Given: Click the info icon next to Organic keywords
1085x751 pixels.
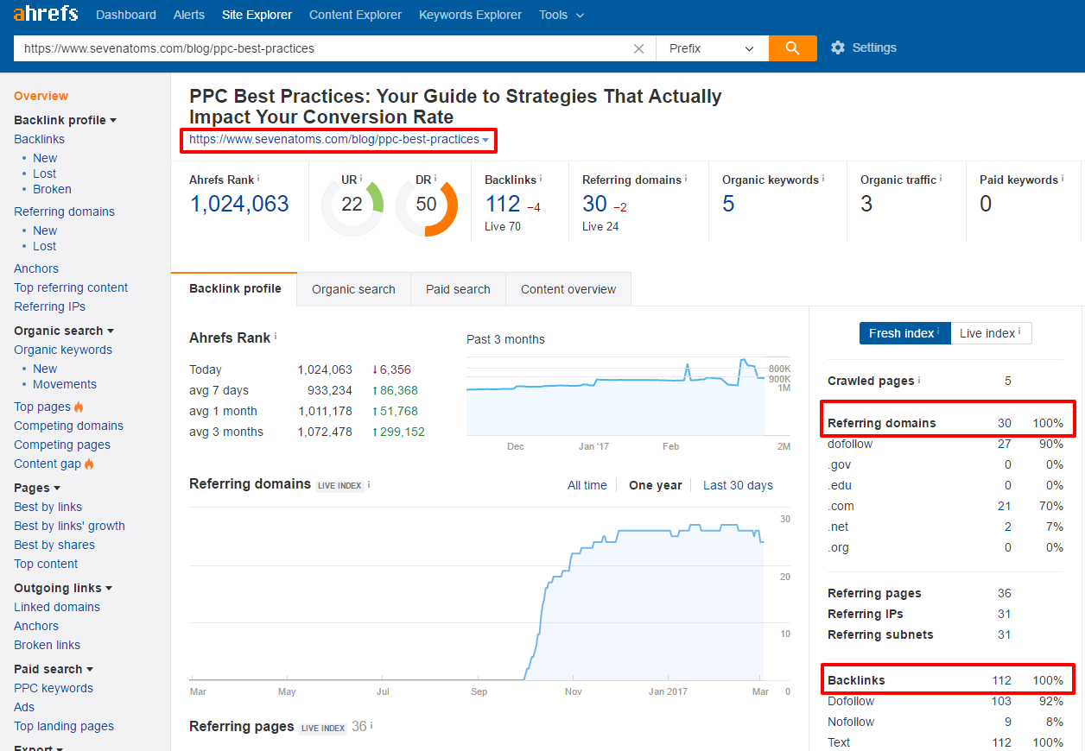Looking at the screenshot, I should coord(822,179).
